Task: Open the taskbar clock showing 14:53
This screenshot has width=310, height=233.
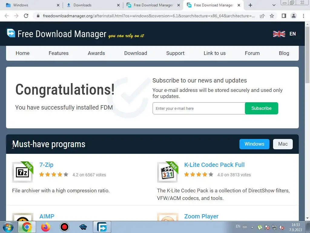Action: tap(296, 227)
